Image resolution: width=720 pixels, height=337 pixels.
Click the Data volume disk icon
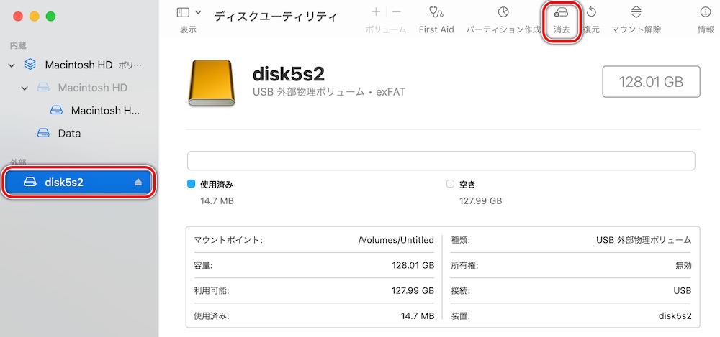coord(43,134)
